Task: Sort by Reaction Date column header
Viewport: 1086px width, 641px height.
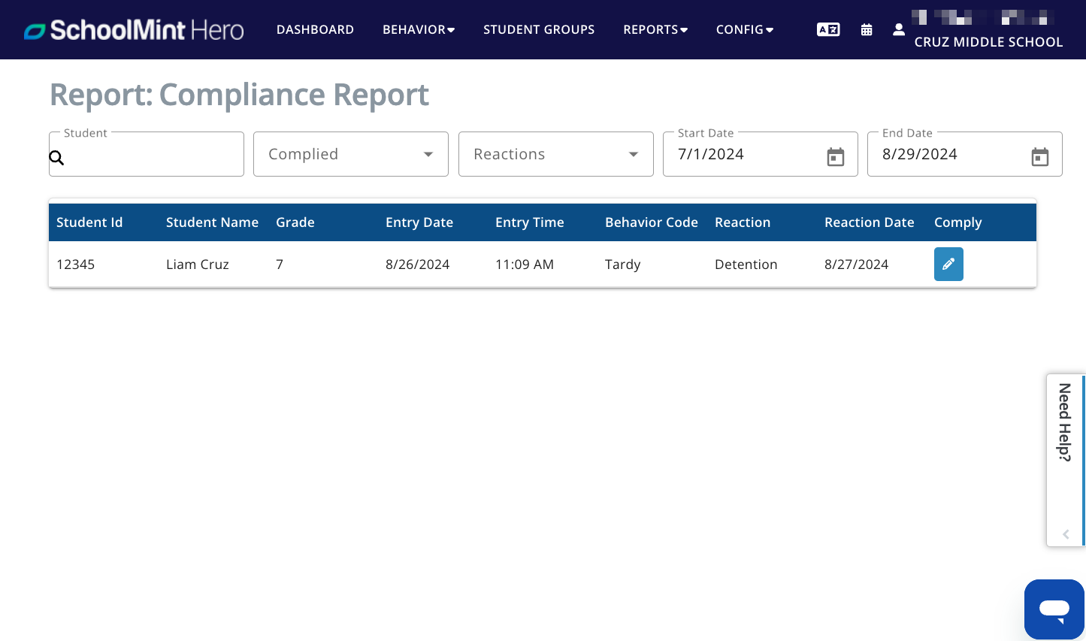Action: coord(870,222)
